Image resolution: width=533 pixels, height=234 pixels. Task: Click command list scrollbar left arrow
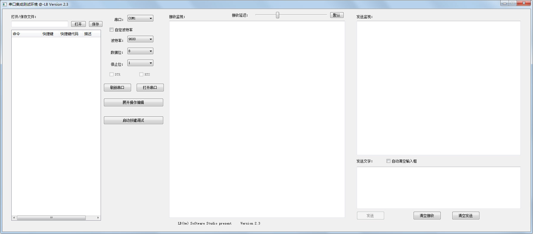pos(14,218)
